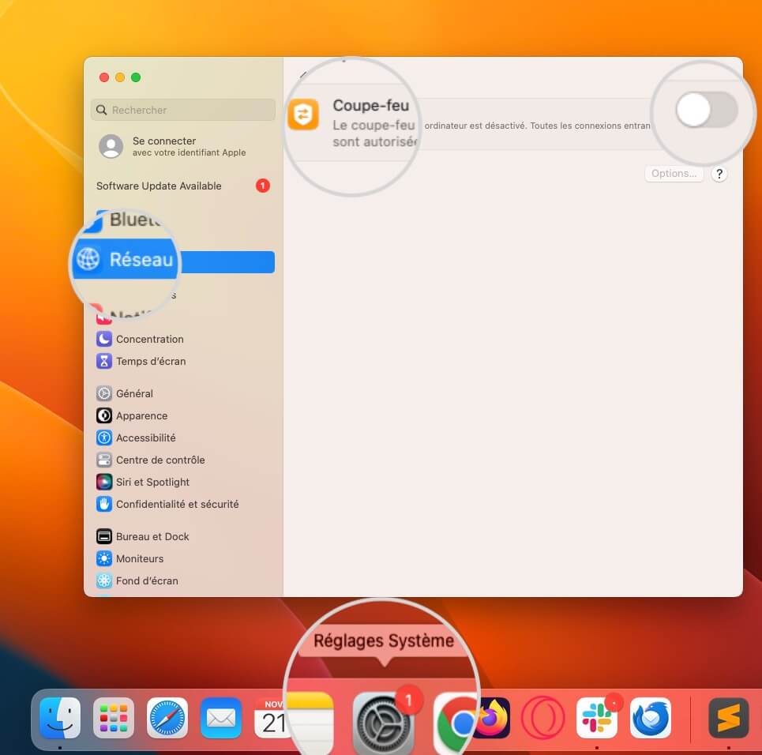762x755 pixels.
Task: Click the Temps d'écran hourglass icon
Action: pos(104,361)
